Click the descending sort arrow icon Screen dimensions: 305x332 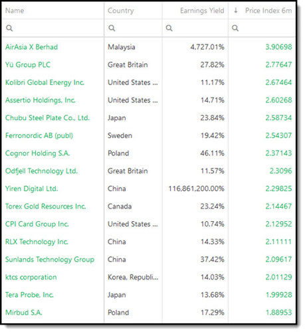(236, 11)
